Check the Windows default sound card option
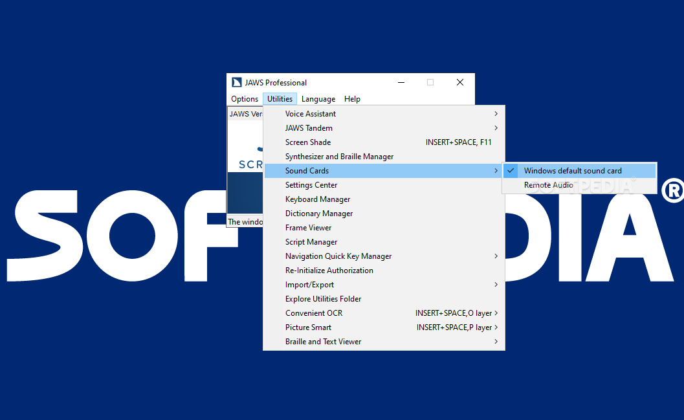 [x=580, y=171]
